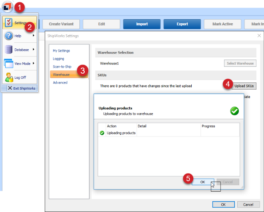Viewport: 264px width, 212px height.
Task: Expand the Help submenu arrow
Action: click(x=34, y=36)
